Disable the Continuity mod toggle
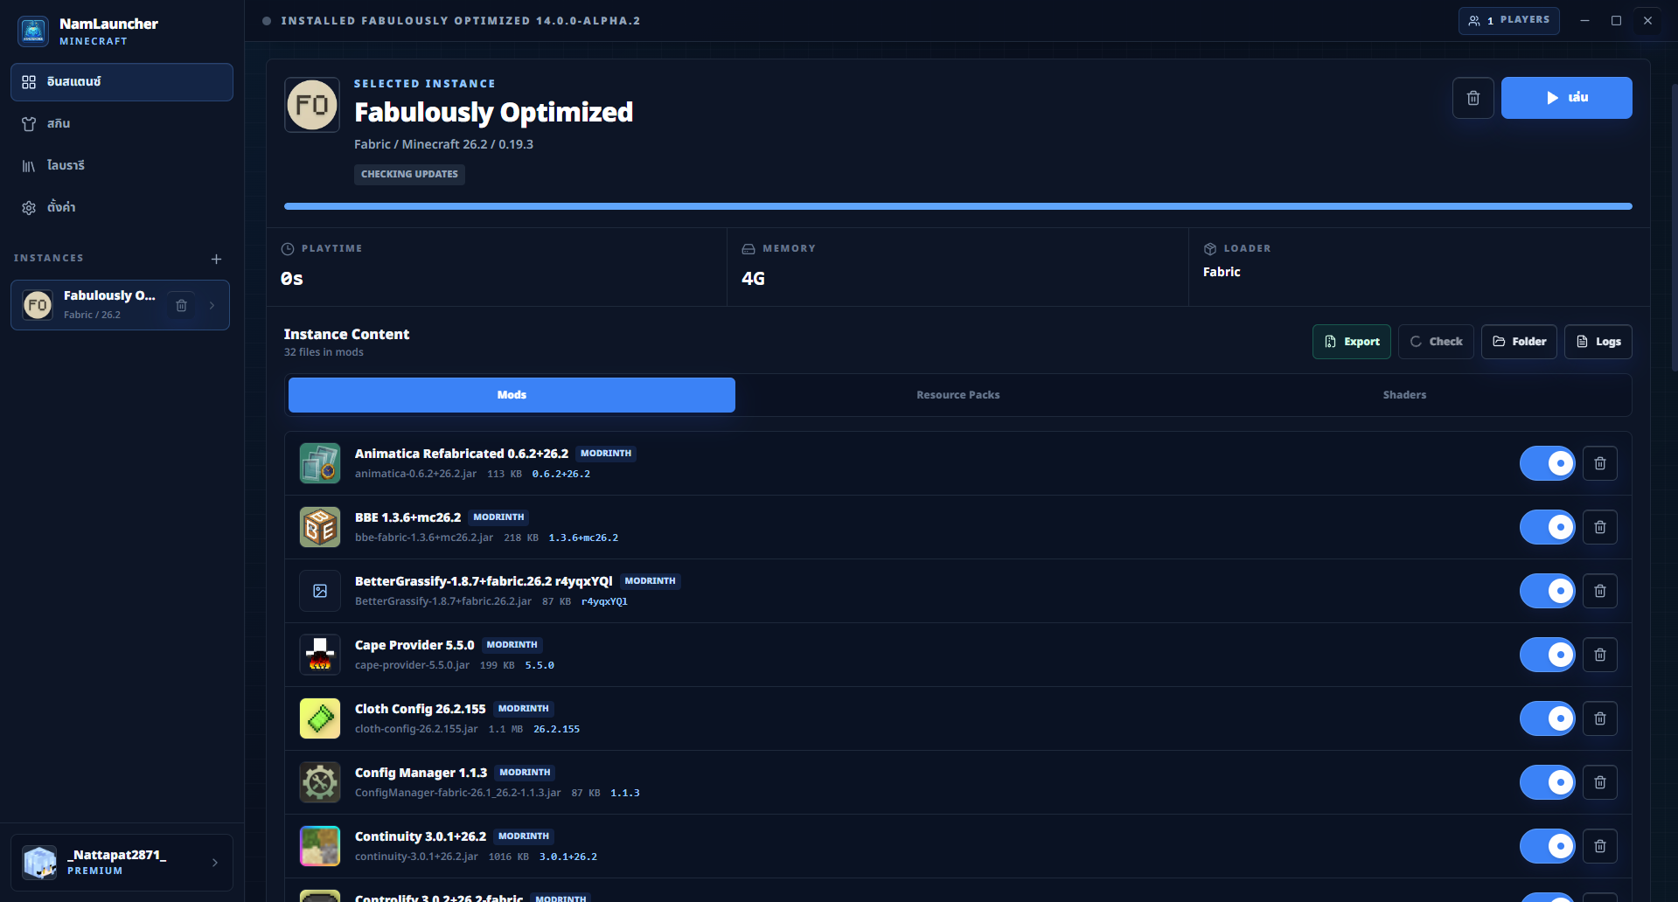Image resolution: width=1678 pixels, height=902 pixels. point(1547,846)
